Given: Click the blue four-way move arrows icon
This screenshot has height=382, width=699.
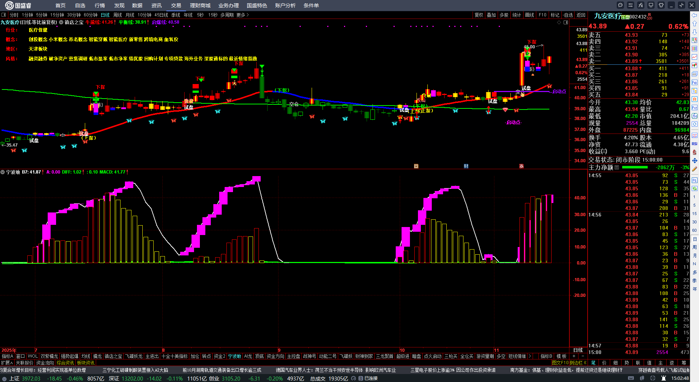Looking at the screenshot, I should pyautogui.click(x=695, y=160).
